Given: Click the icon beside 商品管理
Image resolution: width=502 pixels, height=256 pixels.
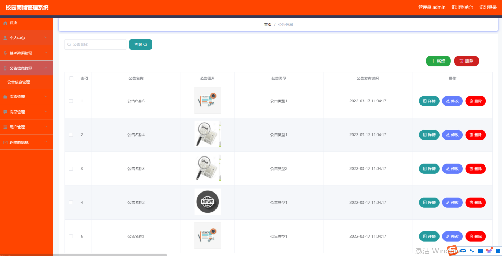Looking at the screenshot, I should [5, 112].
